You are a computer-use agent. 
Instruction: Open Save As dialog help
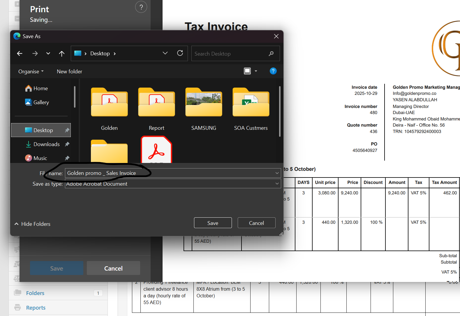[273, 71]
